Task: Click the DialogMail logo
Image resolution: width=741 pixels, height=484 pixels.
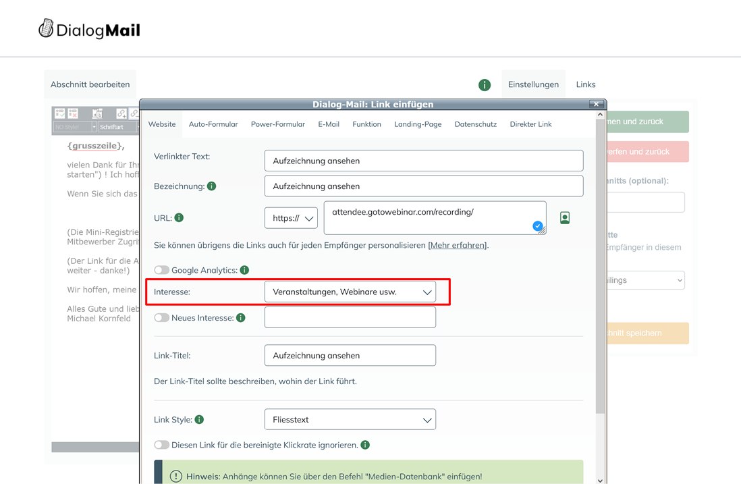Action: (90, 29)
